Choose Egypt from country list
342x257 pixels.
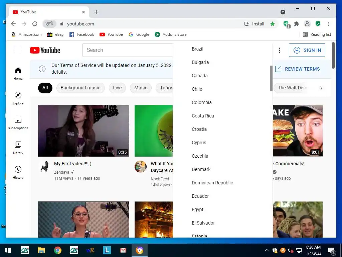point(222,209)
